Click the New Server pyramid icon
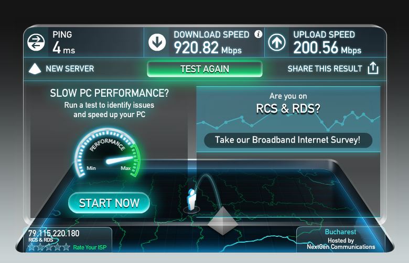The height and width of the screenshot is (263, 409). point(35,68)
